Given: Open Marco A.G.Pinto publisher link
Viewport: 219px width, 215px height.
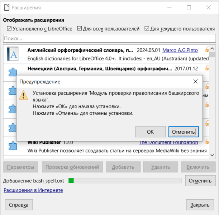Looking at the screenshot, I should pos(180,50).
